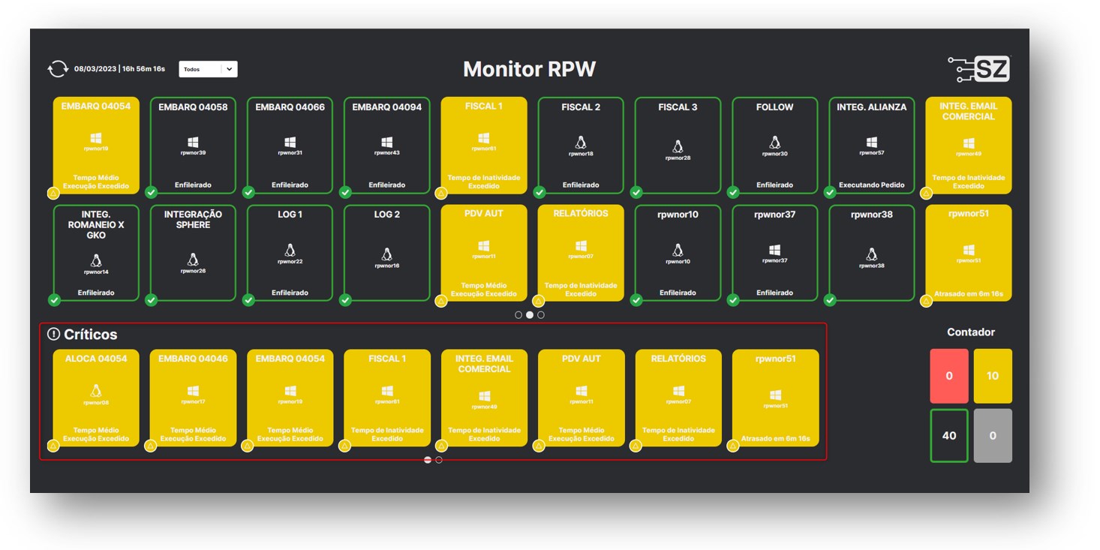1100x550 pixels.
Task: Click the green-bordered counter showing 40
Action: (949, 435)
